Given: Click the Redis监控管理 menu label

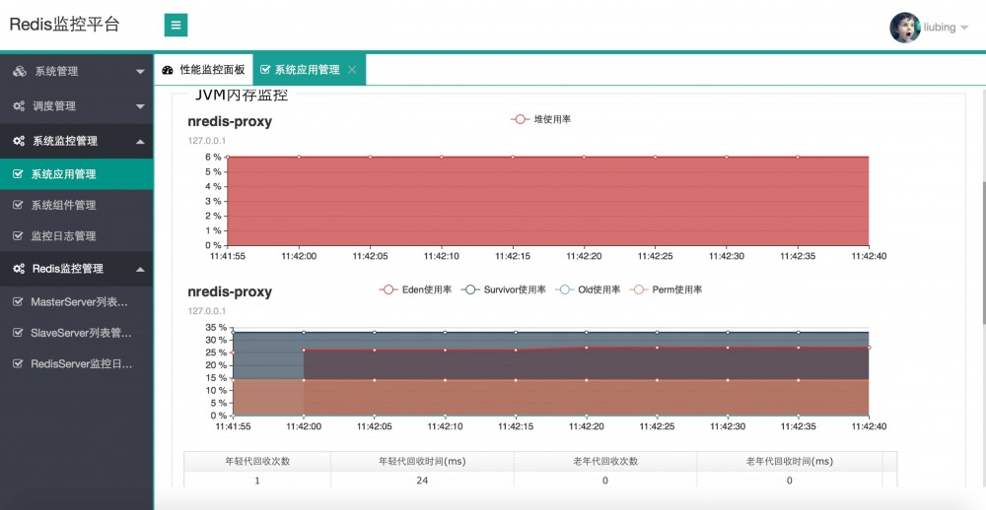Looking at the screenshot, I should (x=68, y=269).
